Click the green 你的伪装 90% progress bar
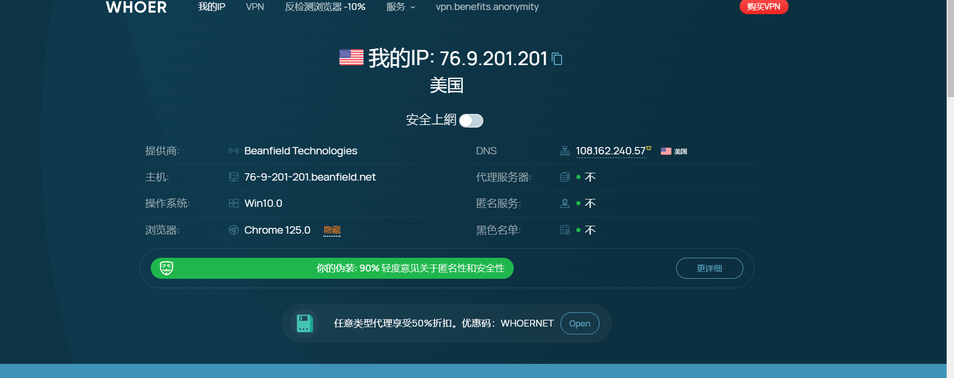 (x=332, y=268)
